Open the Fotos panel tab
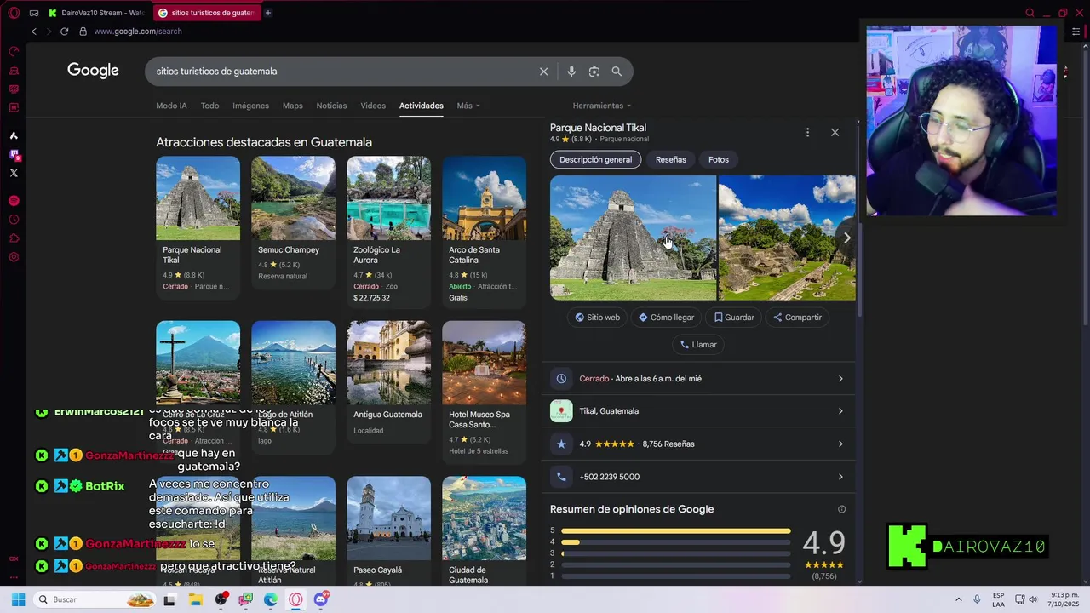This screenshot has width=1090, height=613. (719, 159)
